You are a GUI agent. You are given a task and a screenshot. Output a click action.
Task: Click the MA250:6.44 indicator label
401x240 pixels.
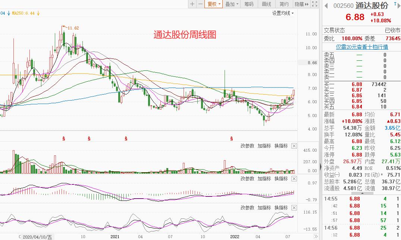click(23, 13)
